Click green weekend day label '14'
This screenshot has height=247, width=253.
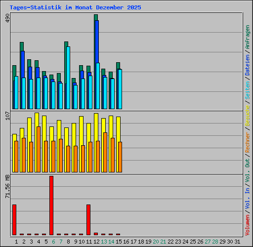[x=111, y=242]
